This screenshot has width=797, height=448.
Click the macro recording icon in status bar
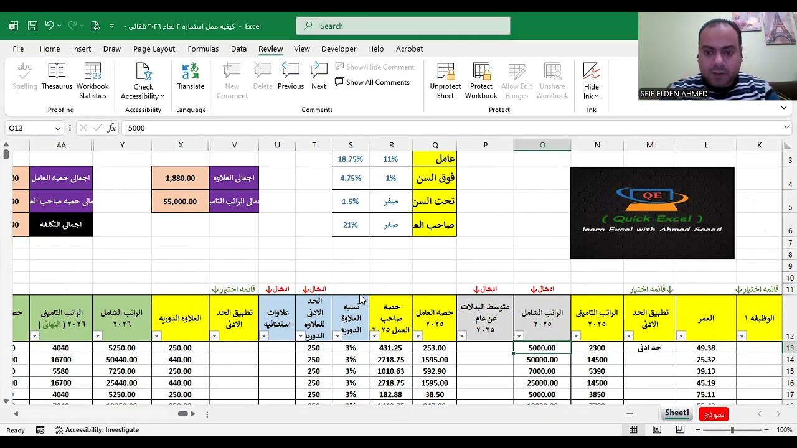coord(40,430)
